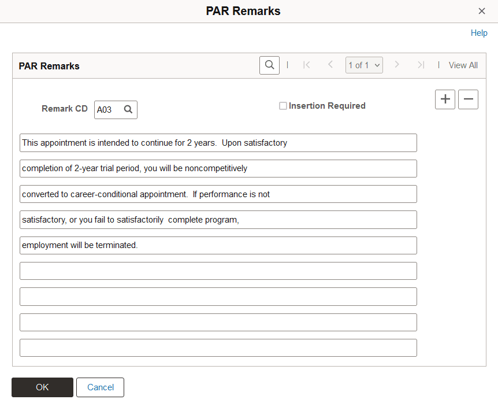Close the PAR Remarks dialog with the X

(x=481, y=11)
